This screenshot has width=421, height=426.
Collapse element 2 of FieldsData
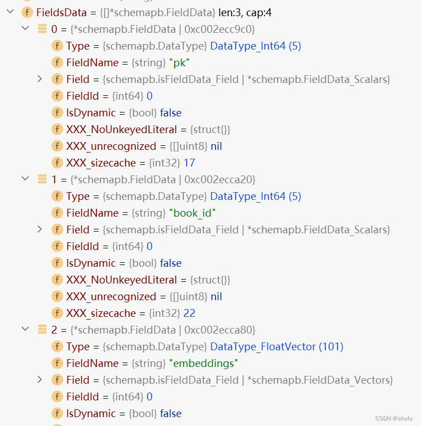[25, 329]
